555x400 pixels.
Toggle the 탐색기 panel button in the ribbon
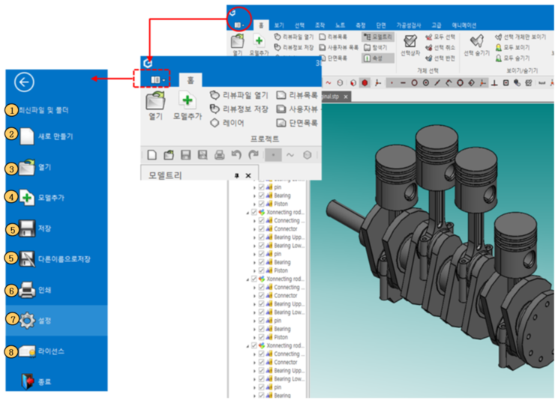[x=376, y=47]
